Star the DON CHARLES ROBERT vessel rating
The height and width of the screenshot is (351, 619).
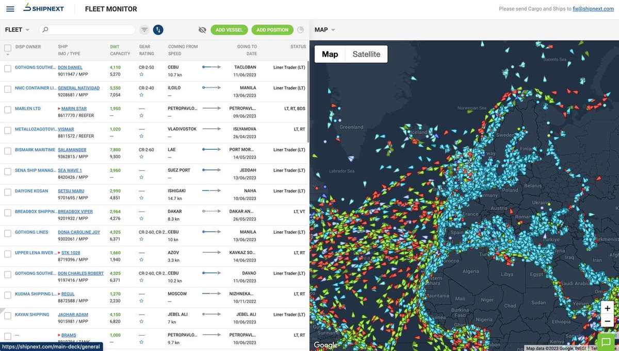141,280
